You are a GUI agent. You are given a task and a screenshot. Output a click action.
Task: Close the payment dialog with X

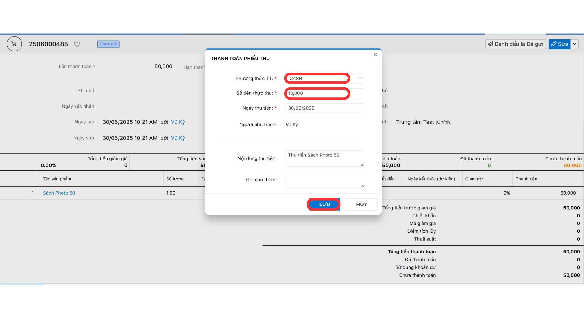[x=375, y=55]
